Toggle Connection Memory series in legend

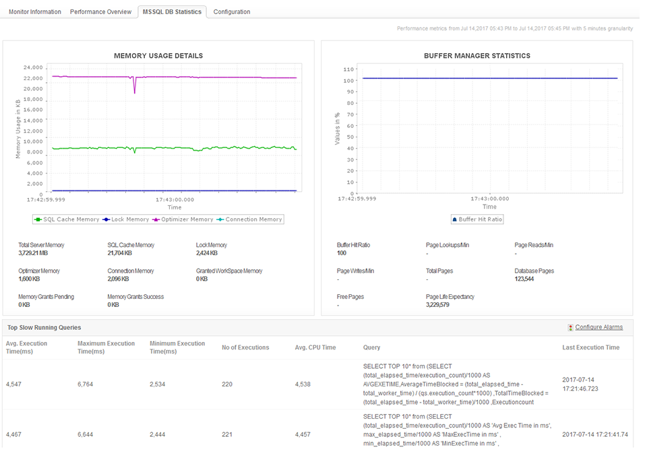coord(253,219)
